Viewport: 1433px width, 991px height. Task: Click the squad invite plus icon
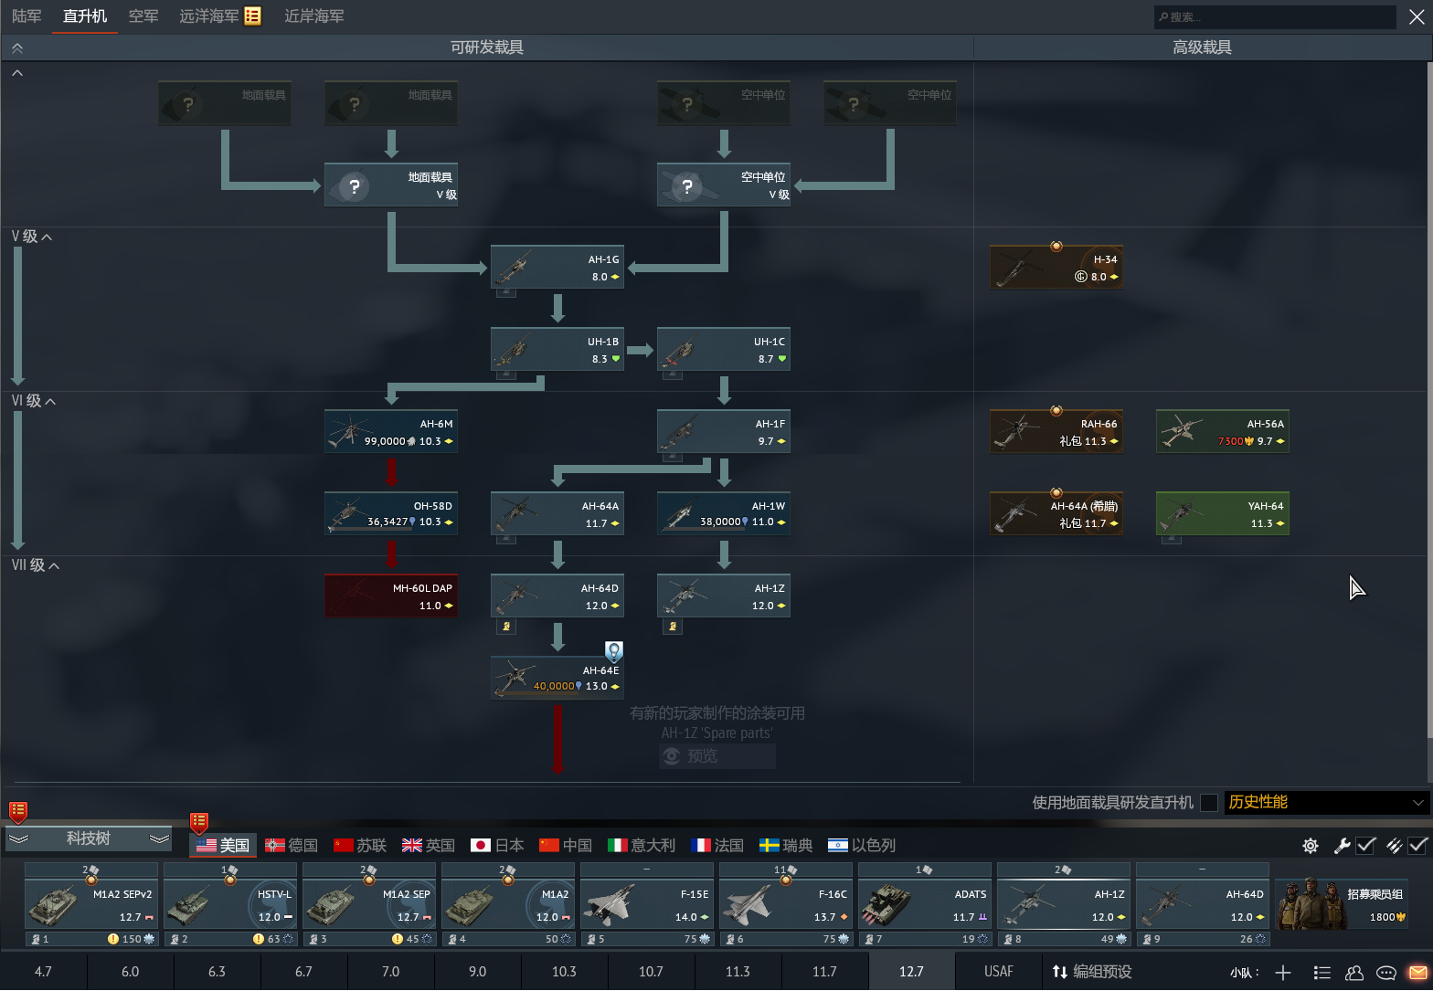1283,973
